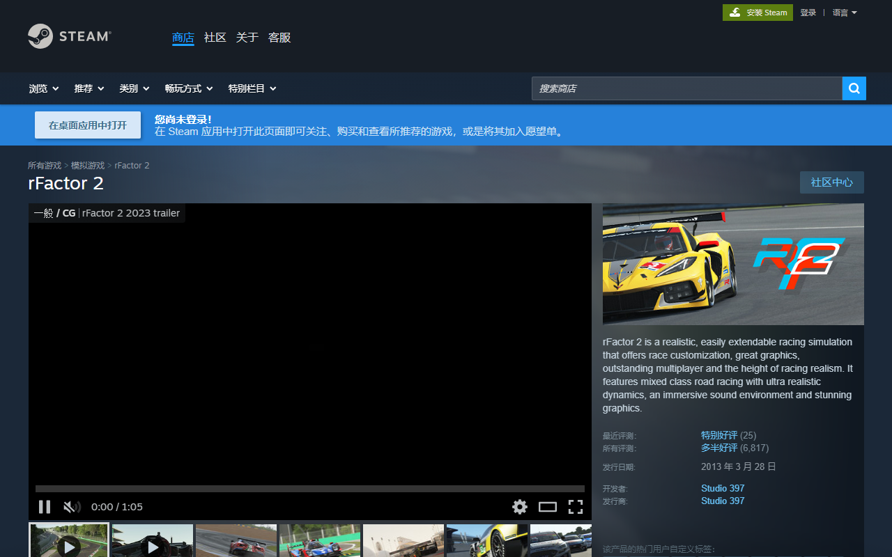Open the 社区中心 community hub button
This screenshot has width=892, height=557.
tap(832, 182)
